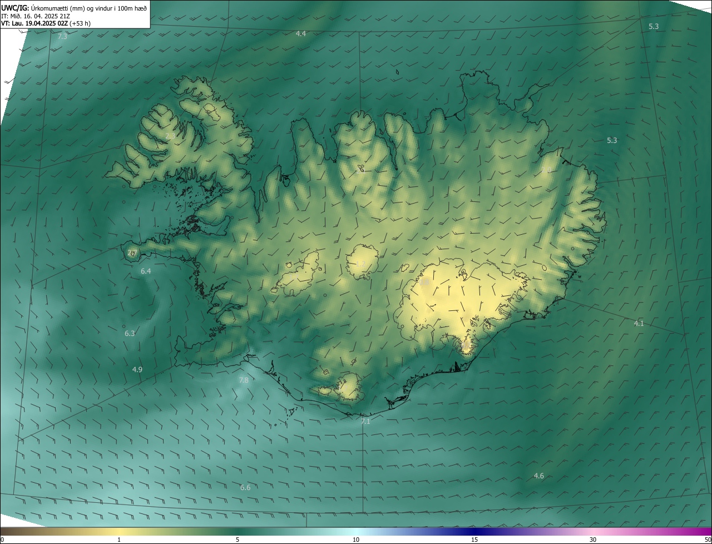Click the 'IT: Mið. 16. 04. 2025 21Z' line

36,16
